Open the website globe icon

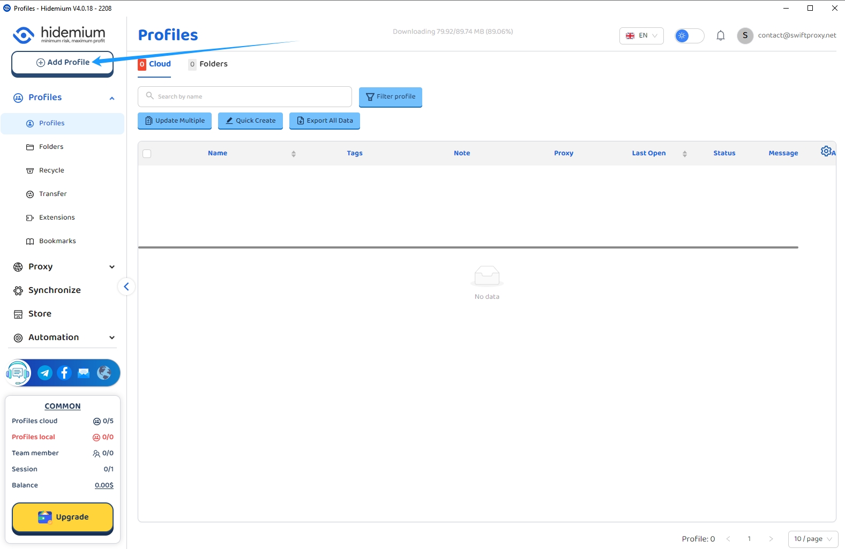pos(104,373)
